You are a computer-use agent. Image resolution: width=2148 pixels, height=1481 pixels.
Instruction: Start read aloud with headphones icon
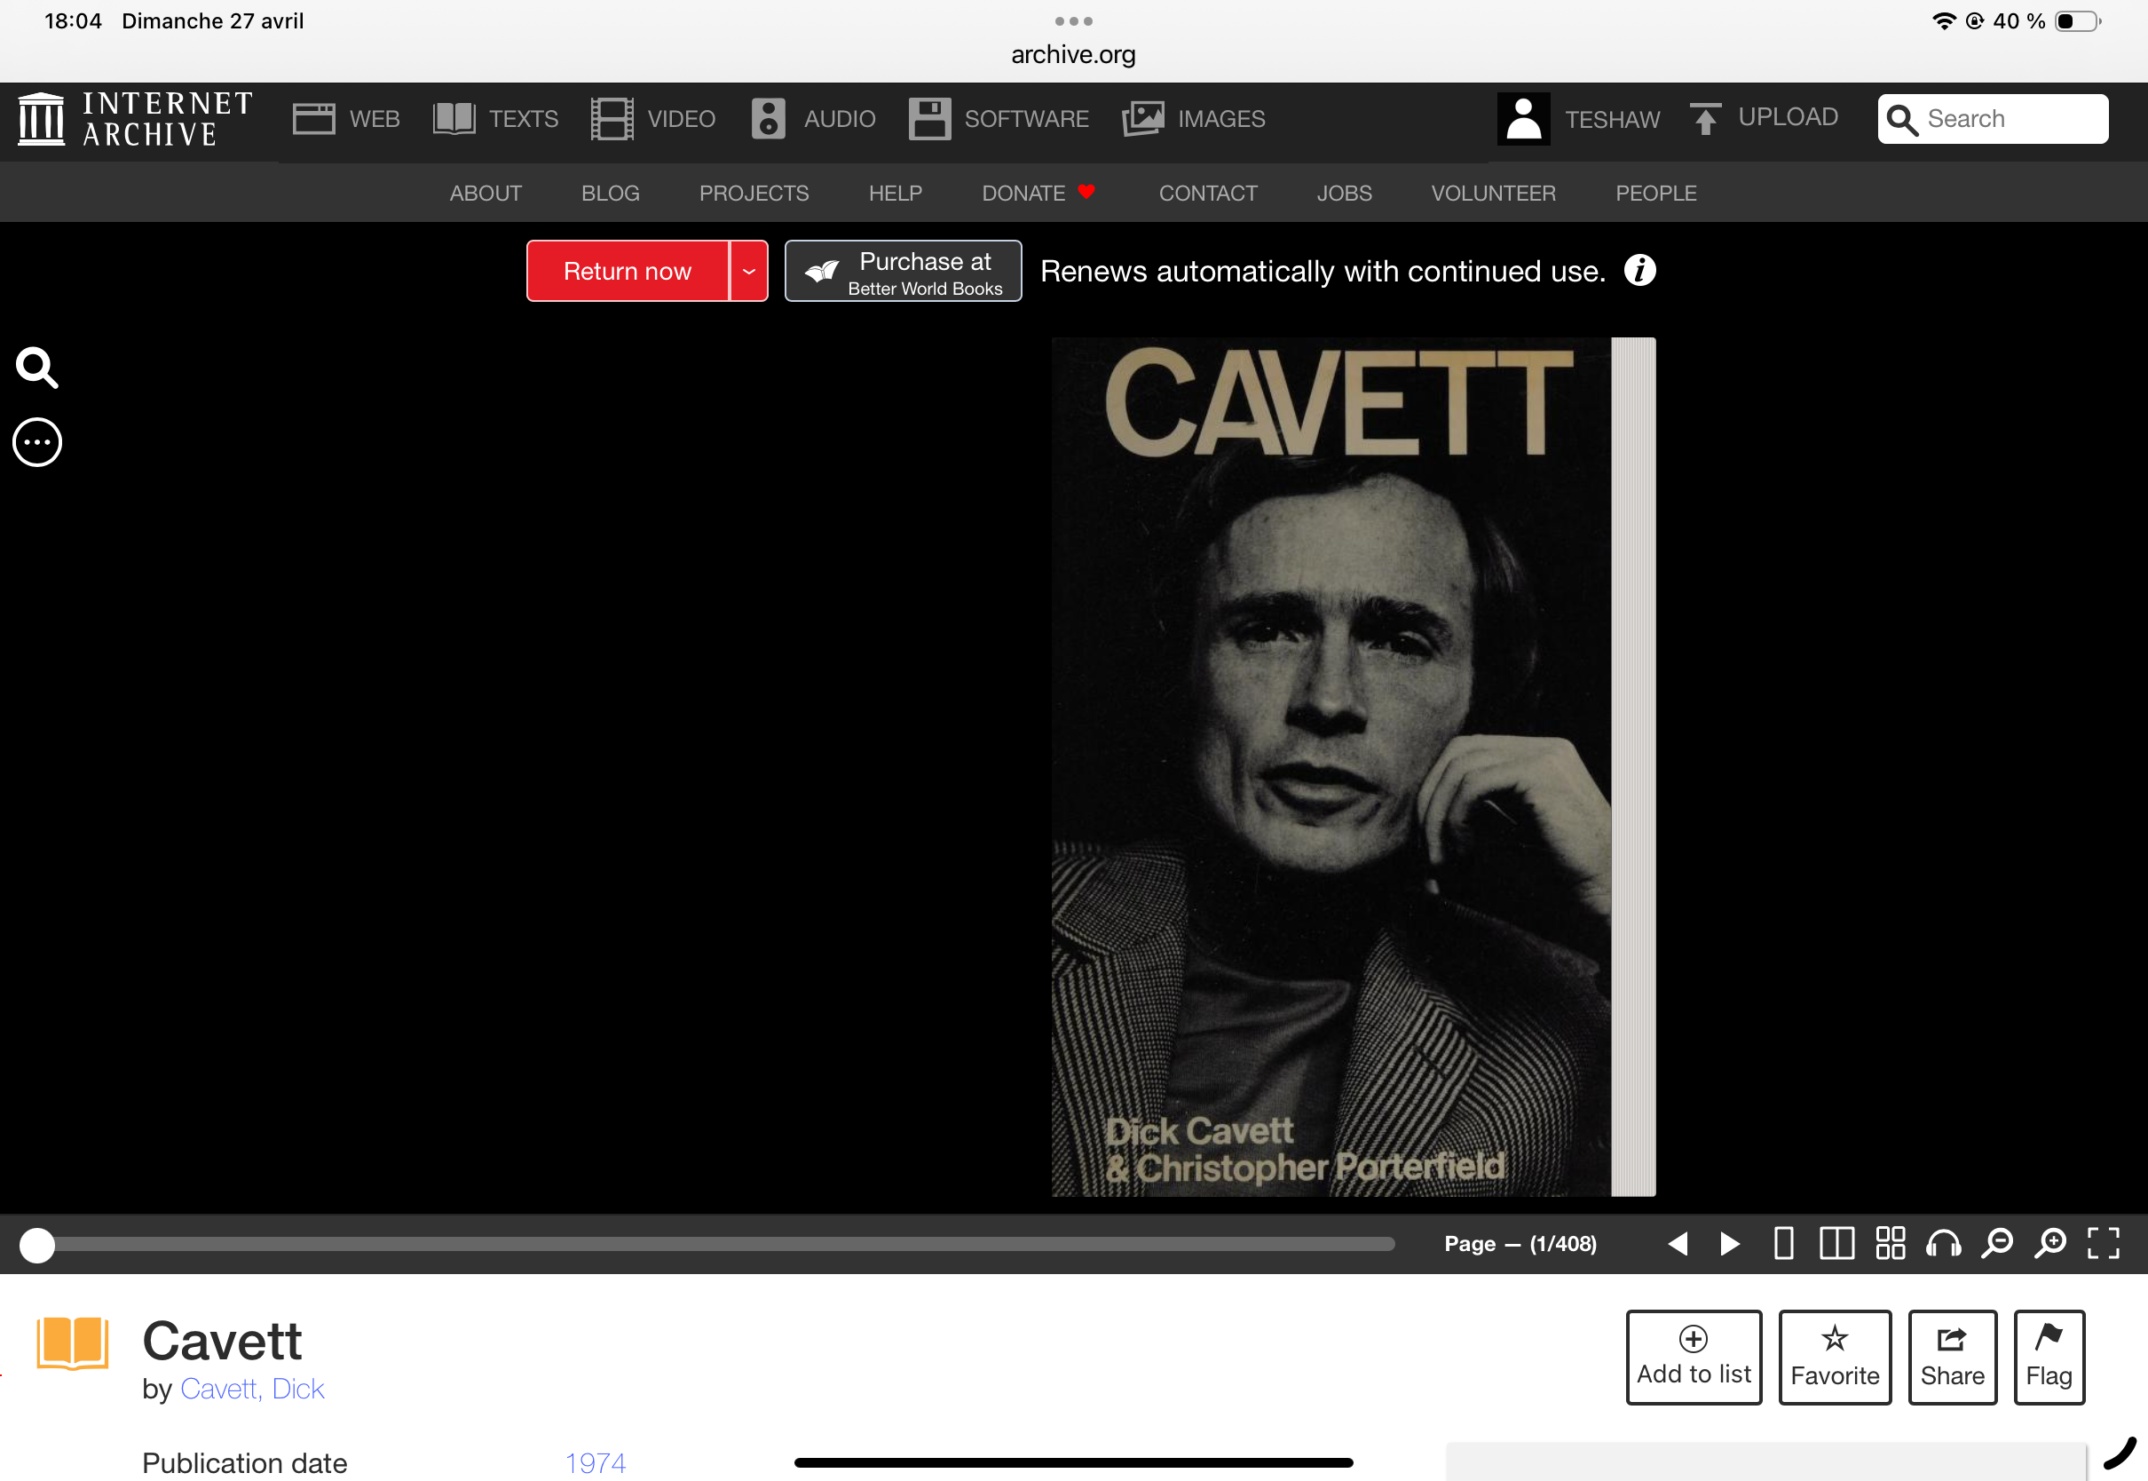1944,1243
